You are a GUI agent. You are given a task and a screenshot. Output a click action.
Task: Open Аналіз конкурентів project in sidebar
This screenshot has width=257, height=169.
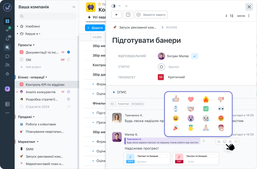click(40, 92)
